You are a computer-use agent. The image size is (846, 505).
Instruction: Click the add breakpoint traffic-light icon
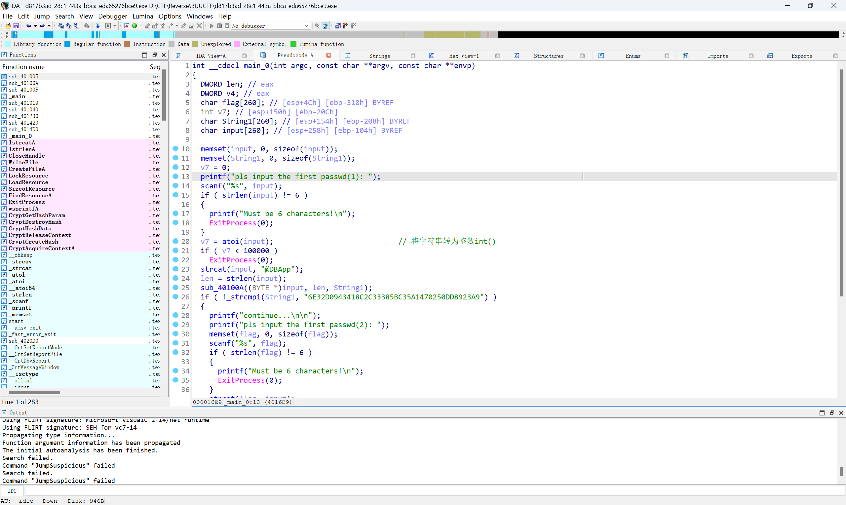point(346,26)
